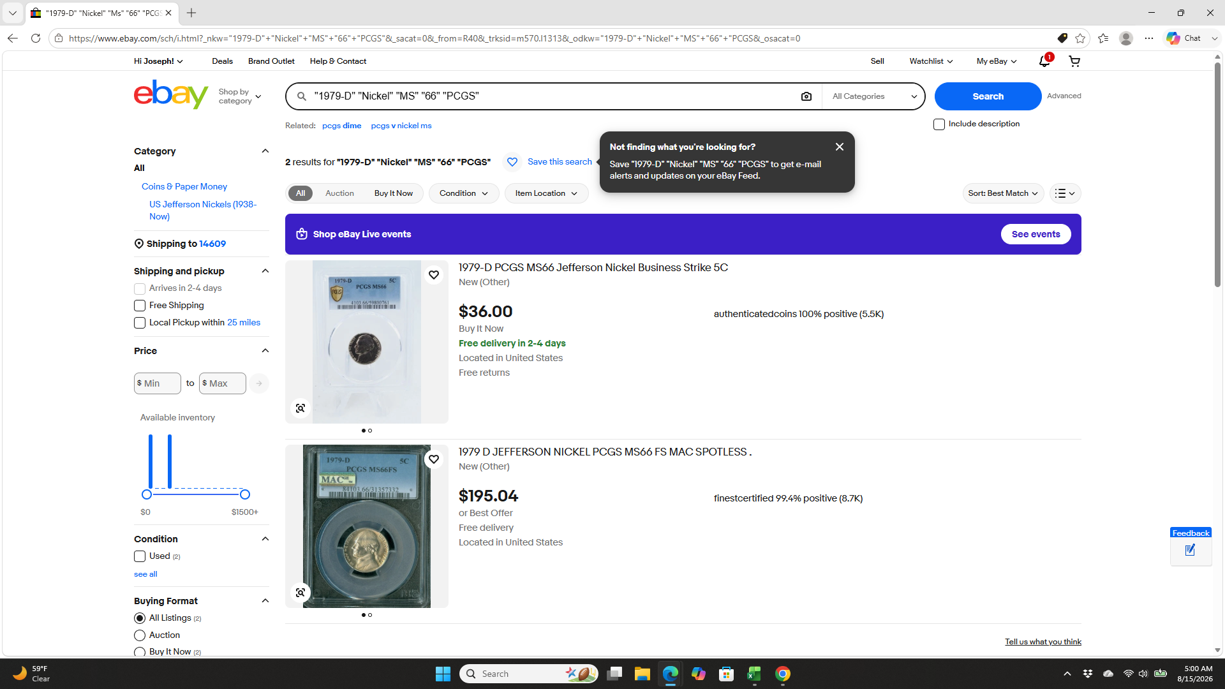Click the Max price input field
The image size is (1225, 689).
tap(223, 383)
